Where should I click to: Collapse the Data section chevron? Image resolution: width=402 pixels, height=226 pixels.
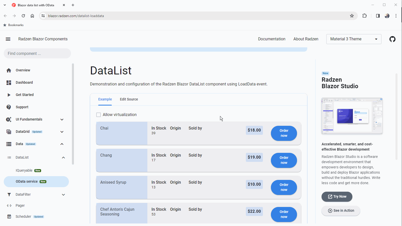point(62,144)
